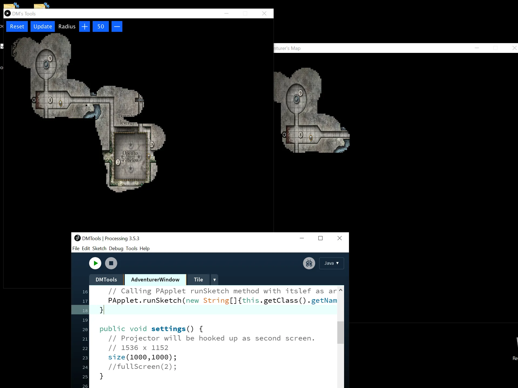Click the //fullScreen(2); comment line
Screen dimensions: 518x388
click(x=142, y=367)
